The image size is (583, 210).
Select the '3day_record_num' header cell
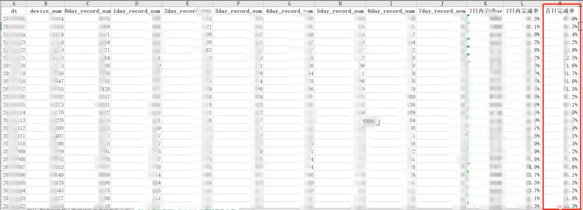point(238,11)
